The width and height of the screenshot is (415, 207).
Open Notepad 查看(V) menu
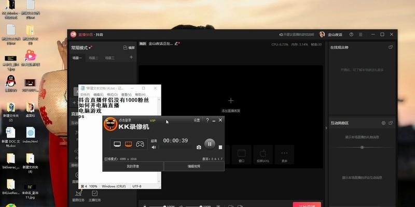tap(126, 95)
